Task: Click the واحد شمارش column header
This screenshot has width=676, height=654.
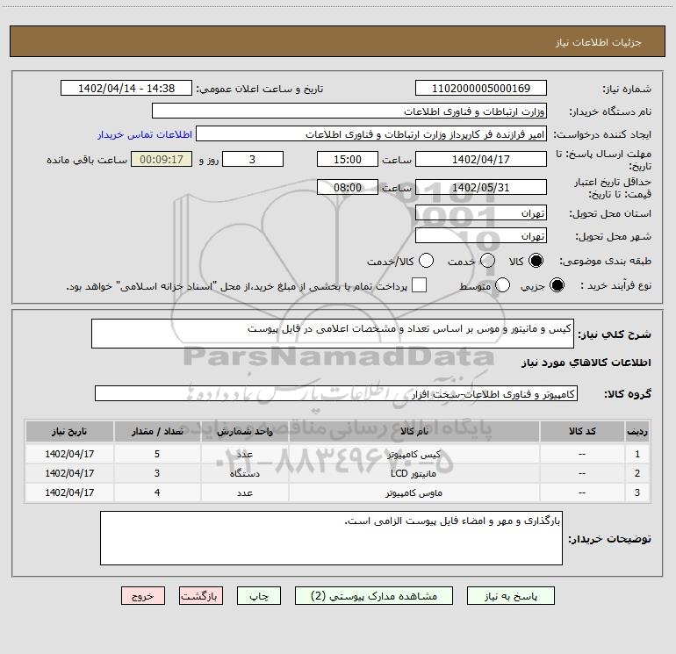Action: [244, 431]
